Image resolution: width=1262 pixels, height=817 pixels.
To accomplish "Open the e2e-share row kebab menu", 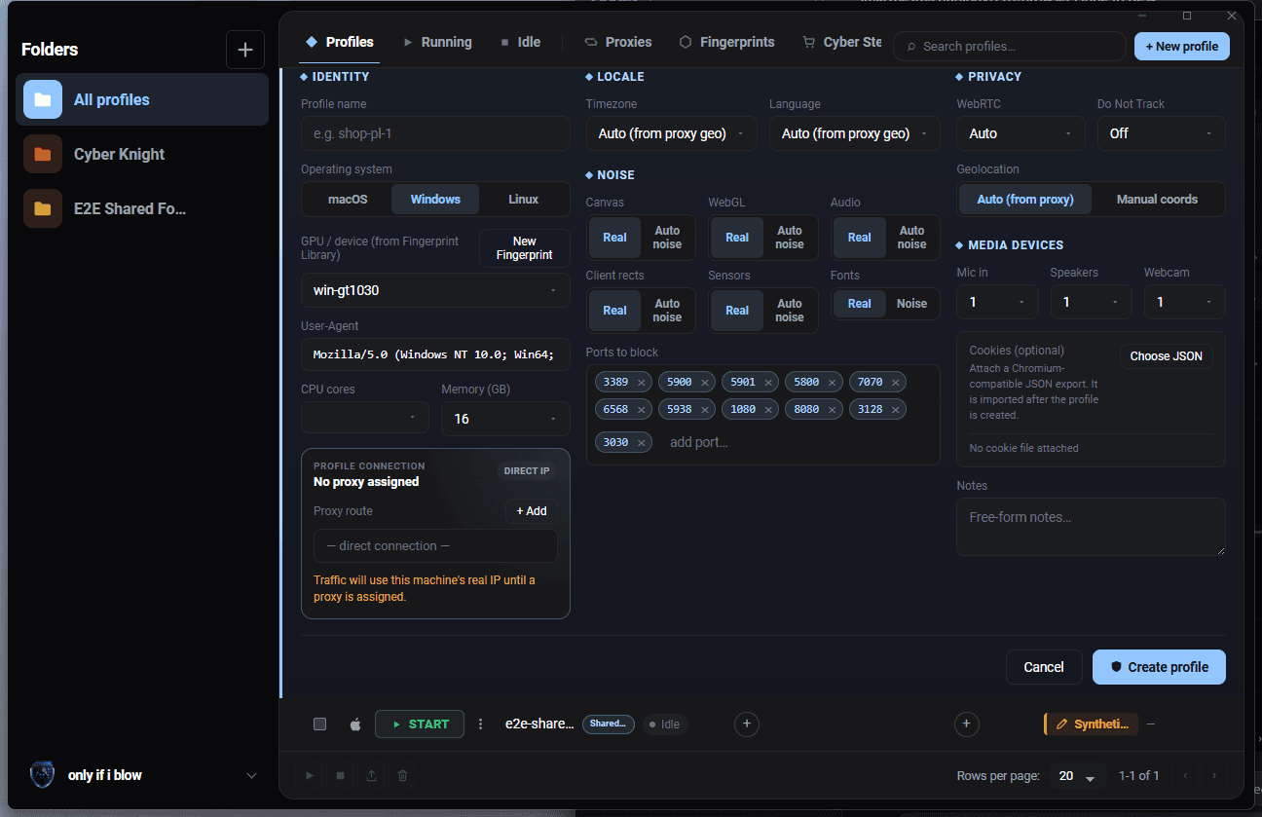I will 480,724.
